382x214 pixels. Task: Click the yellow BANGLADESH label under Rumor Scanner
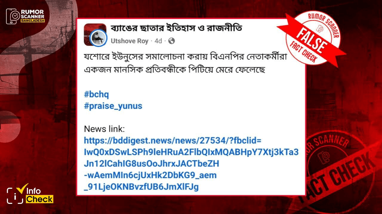(x=33, y=21)
